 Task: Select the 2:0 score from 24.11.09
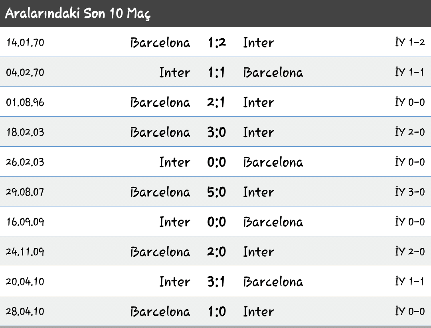tap(217, 252)
